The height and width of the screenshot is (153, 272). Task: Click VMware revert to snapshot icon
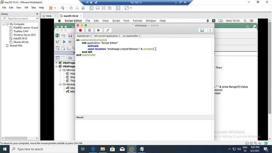click(x=77, y=8)
